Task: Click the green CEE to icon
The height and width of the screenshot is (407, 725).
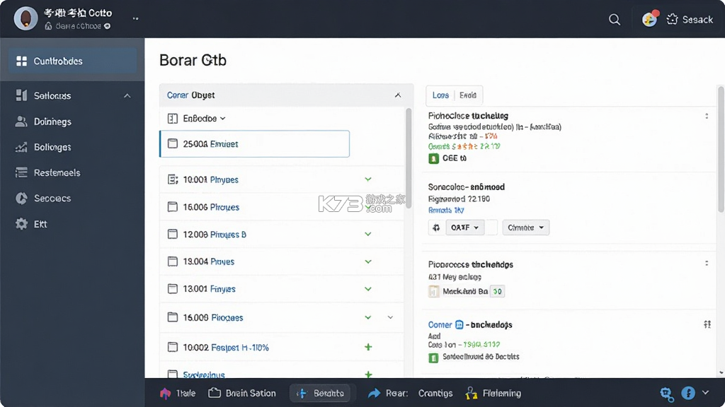Action: 433,158
